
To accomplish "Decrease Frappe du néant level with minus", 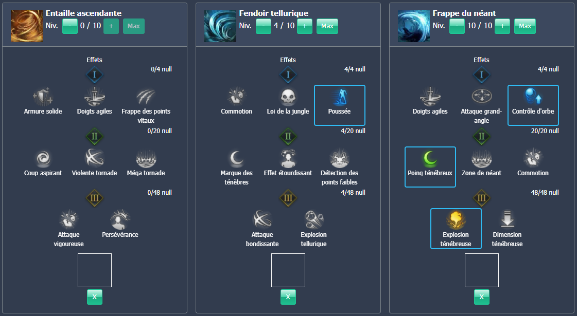I will (x=457, y=26).
